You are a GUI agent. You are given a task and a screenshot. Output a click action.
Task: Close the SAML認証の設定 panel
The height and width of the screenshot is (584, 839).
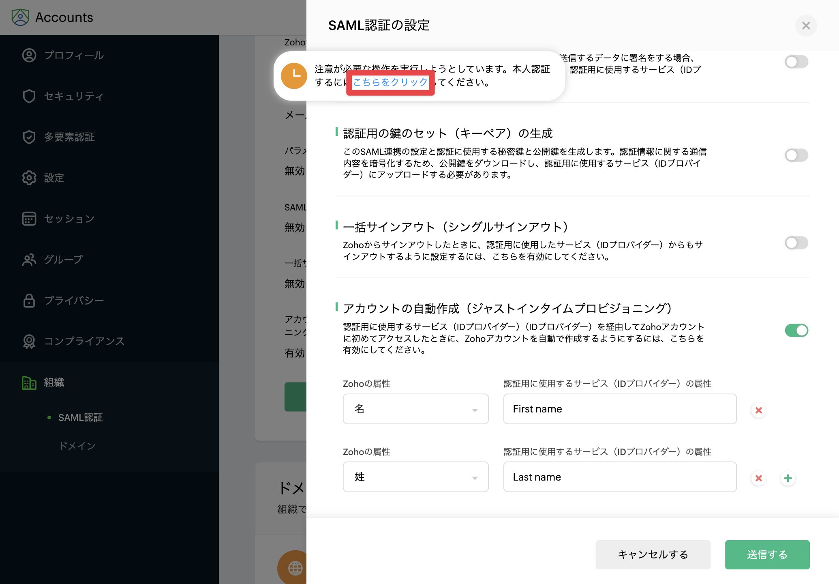tap(806, 26)
